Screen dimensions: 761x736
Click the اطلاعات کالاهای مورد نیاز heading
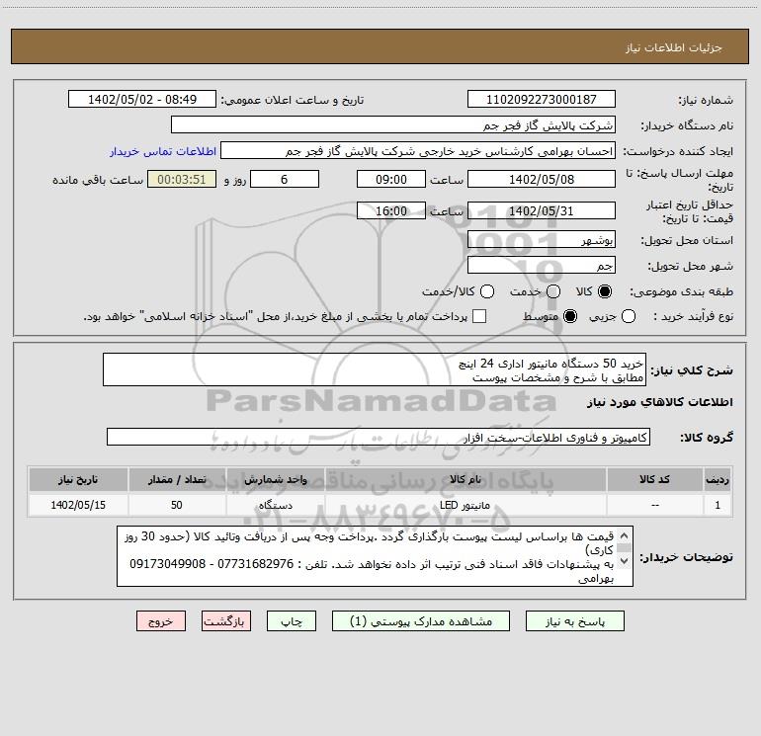660,402
